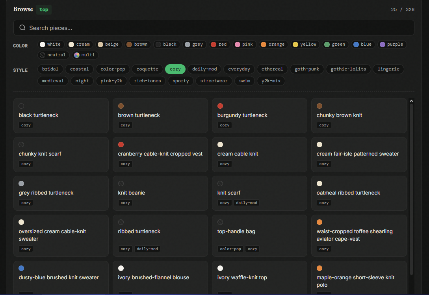
Task: Toggle the multi color filter
Action: coord(85,55)
